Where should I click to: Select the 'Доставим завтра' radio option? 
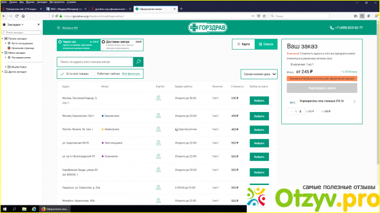(x=103, y=42)
